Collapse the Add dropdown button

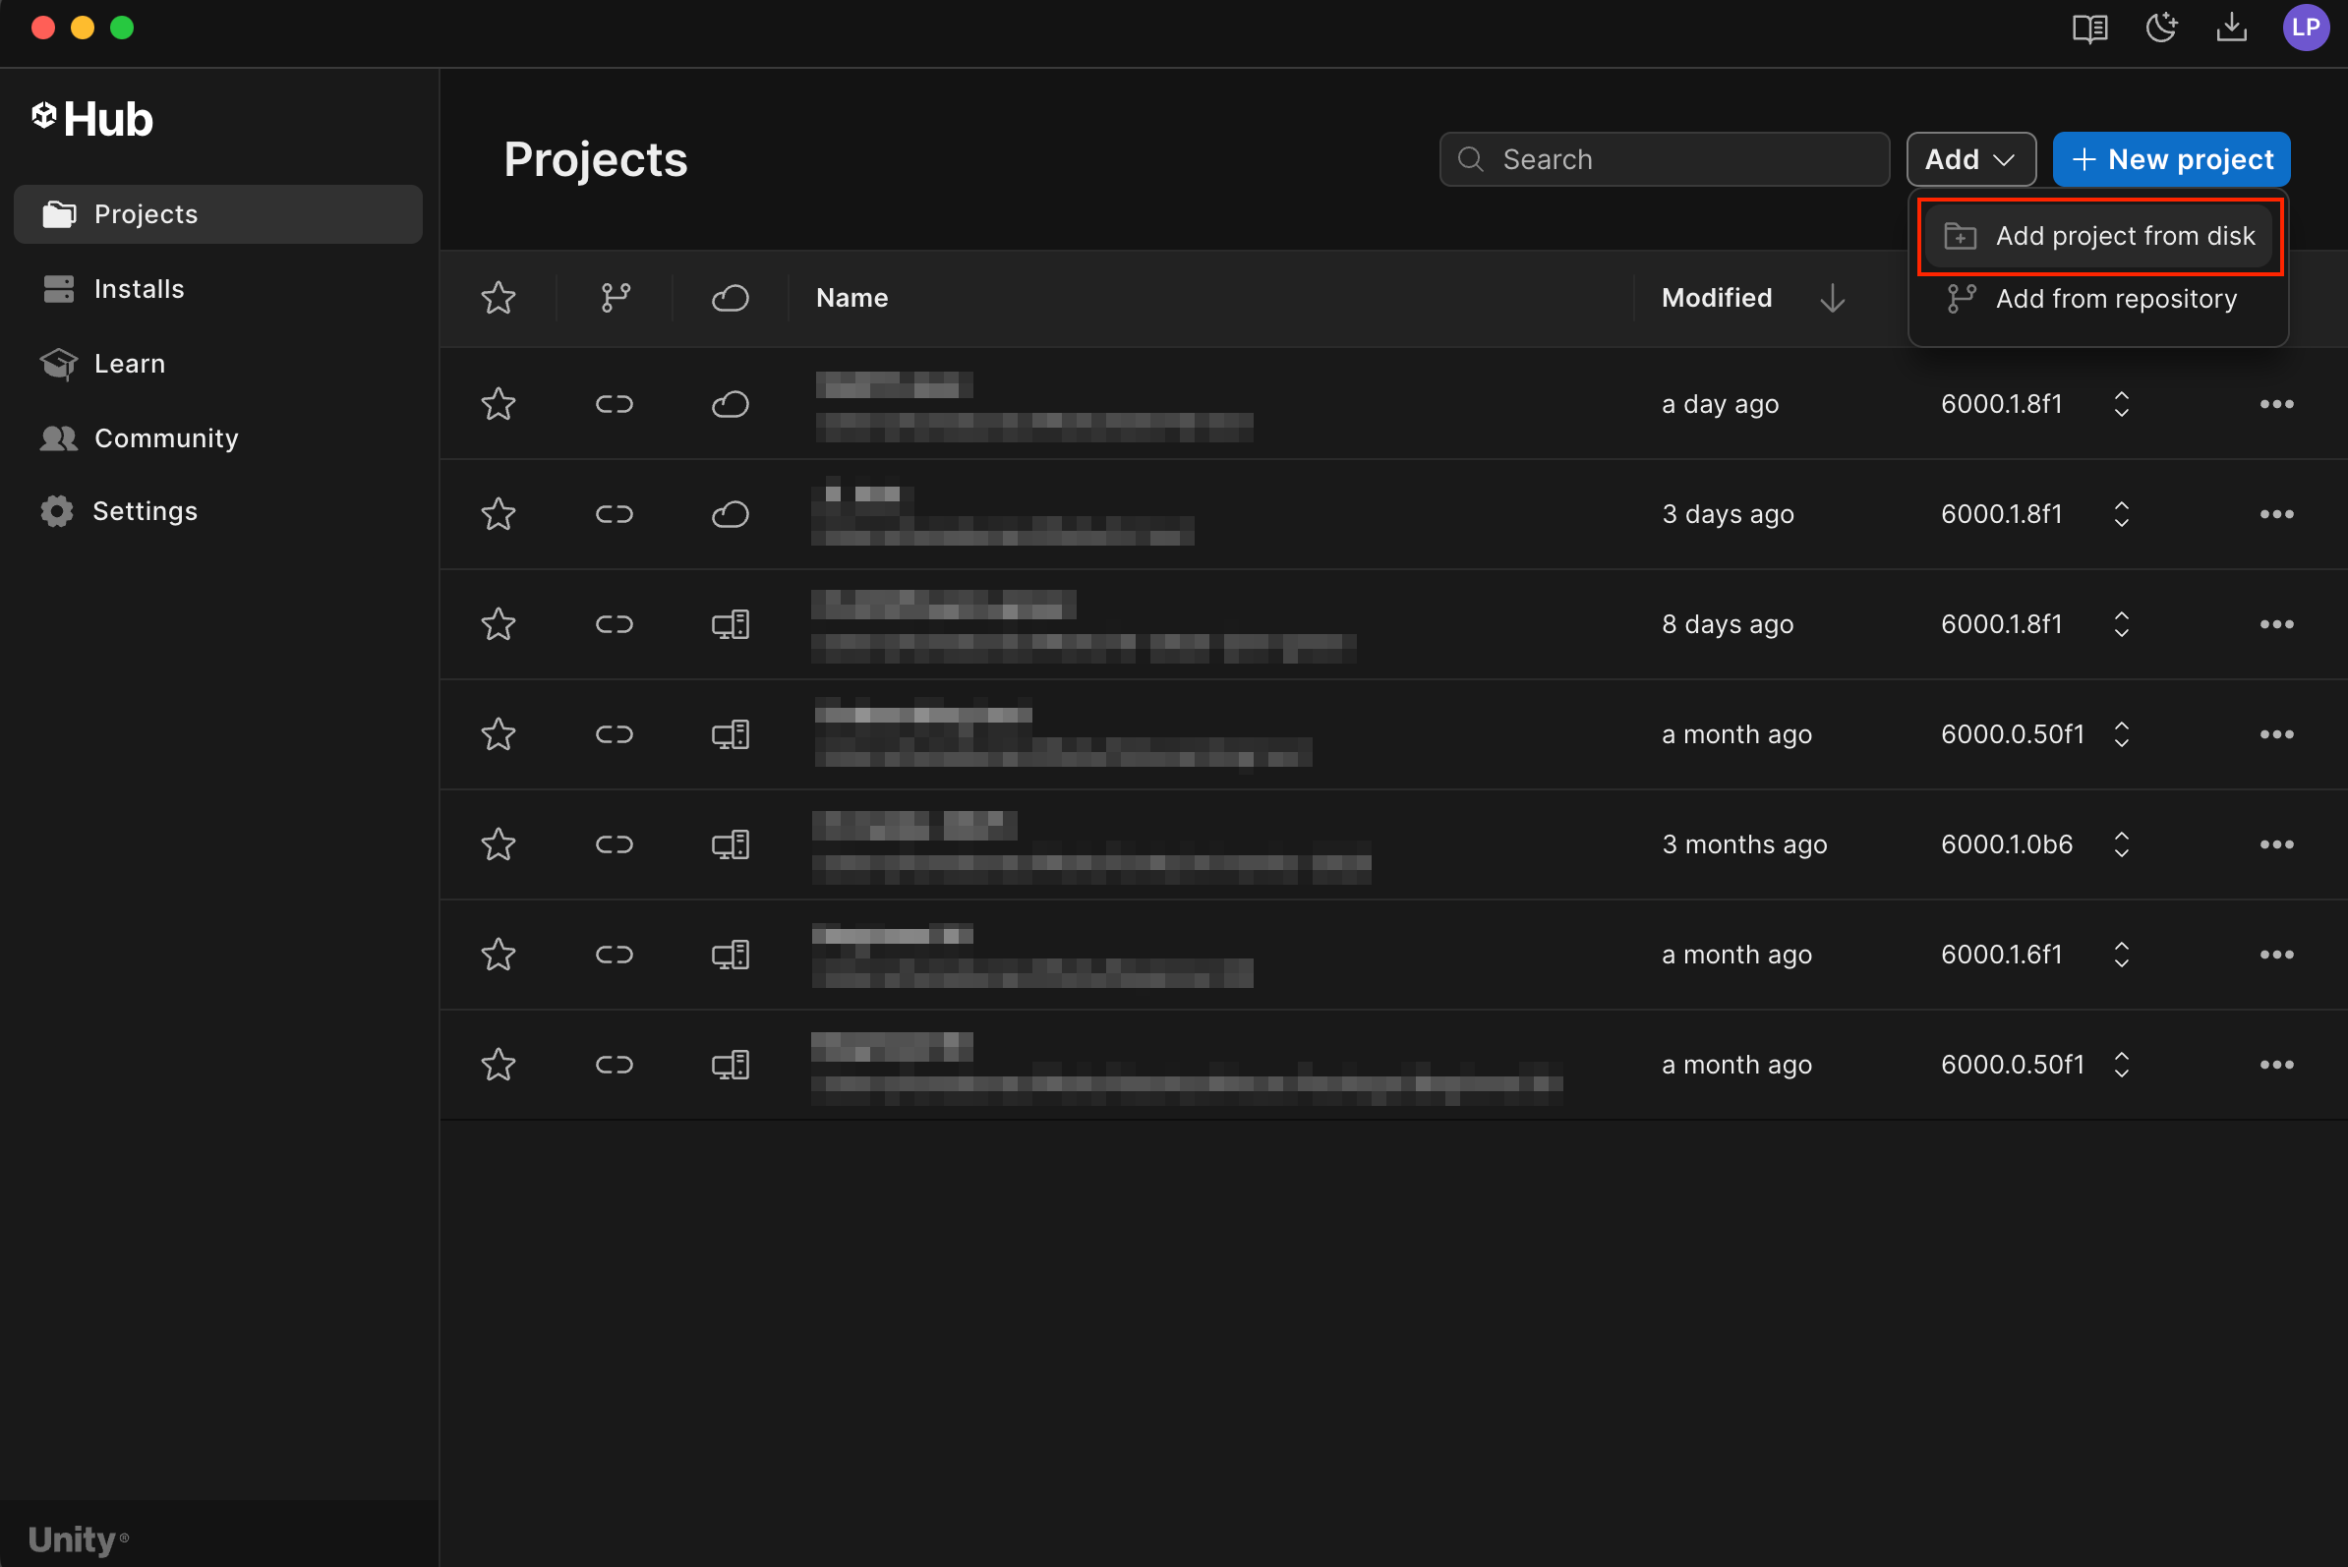tap(1970, 159)
